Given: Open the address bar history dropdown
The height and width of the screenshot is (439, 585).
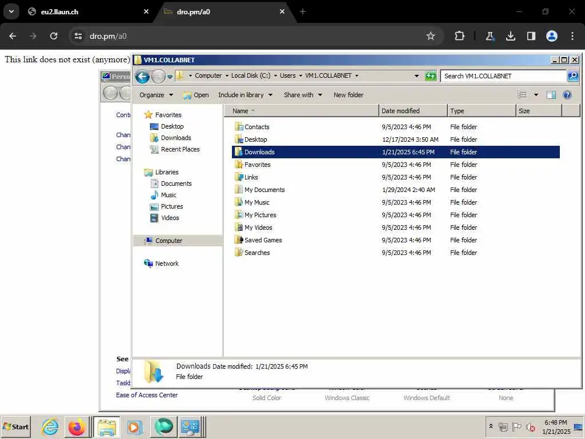Looking at the screenshot, I should pos(416,76).
